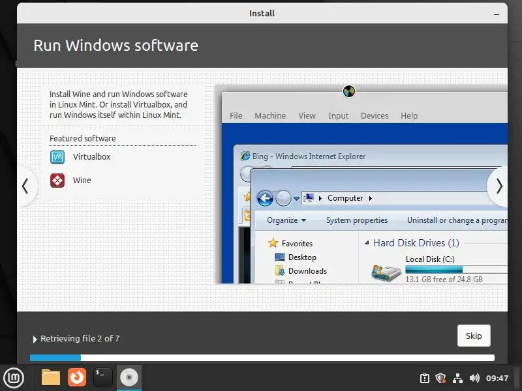The image size is (522, 391).
Task: Click the Help menu in the slideshow image
Action: click(409, 116)
